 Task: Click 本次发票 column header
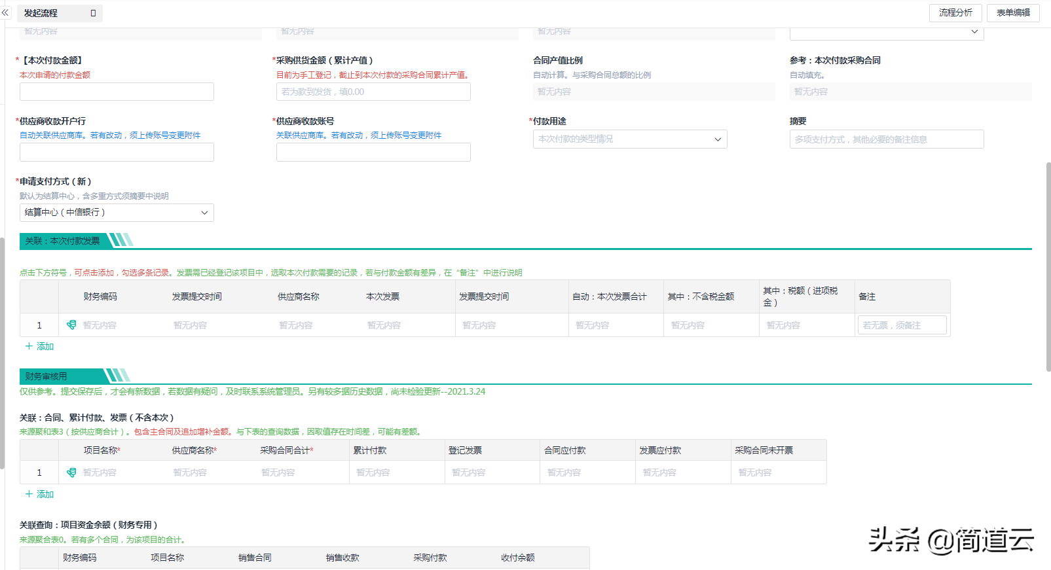tap(382, 296)
